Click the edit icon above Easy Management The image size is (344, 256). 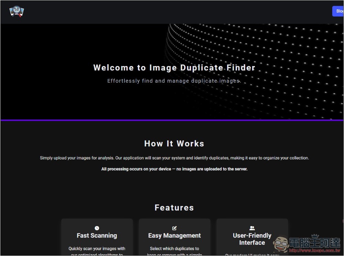(174, 228)
